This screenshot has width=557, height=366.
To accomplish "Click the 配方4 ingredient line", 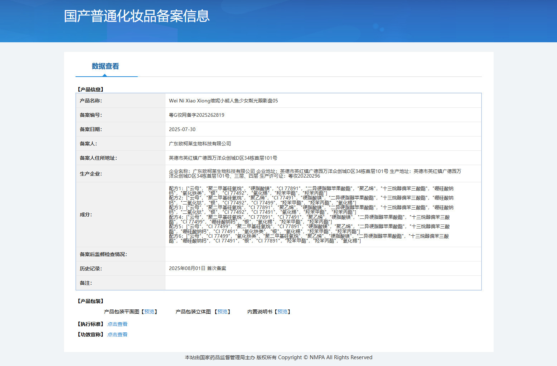I will 309,220.
